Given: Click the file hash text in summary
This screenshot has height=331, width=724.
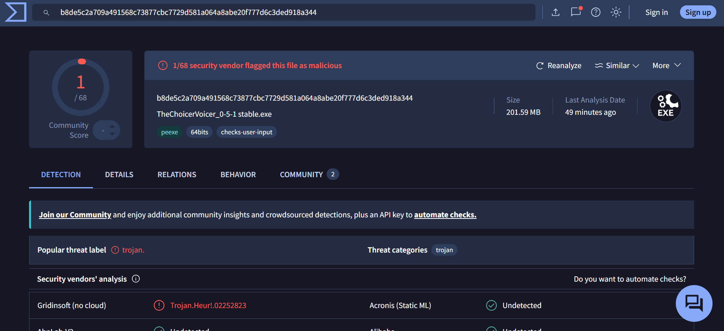Looking at the screenshot, I should pyautogui.click(x=285, y=98).
